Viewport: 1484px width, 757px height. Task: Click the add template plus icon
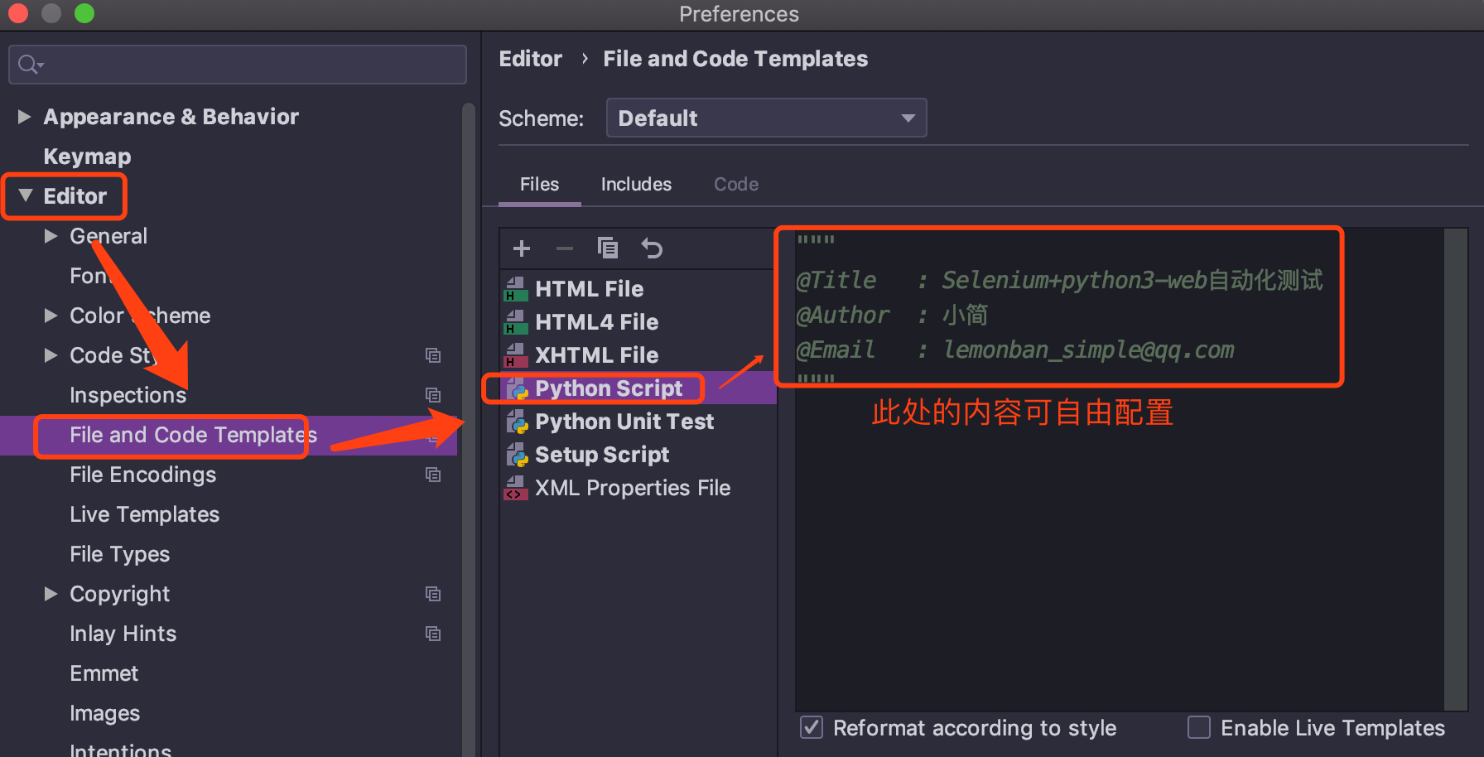[x=522, y=248]
